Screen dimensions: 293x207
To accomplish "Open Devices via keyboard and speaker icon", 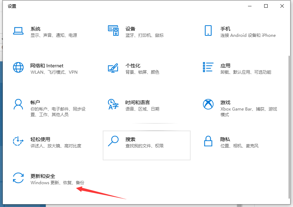I will tap(113, 31).
